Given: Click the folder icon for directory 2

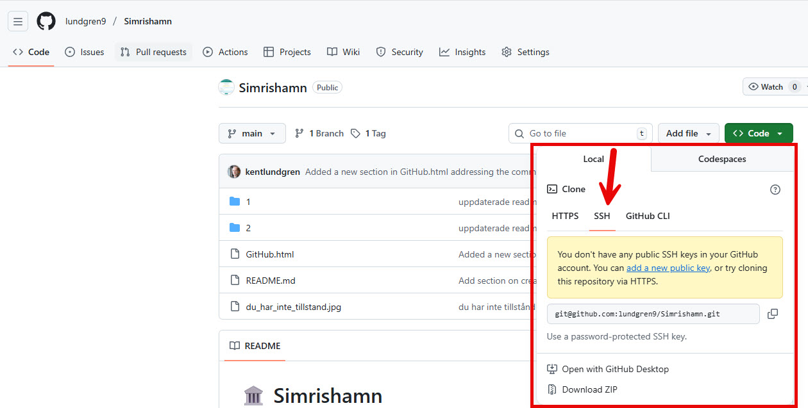Looking at the screenshot, I should click(235, 227).
